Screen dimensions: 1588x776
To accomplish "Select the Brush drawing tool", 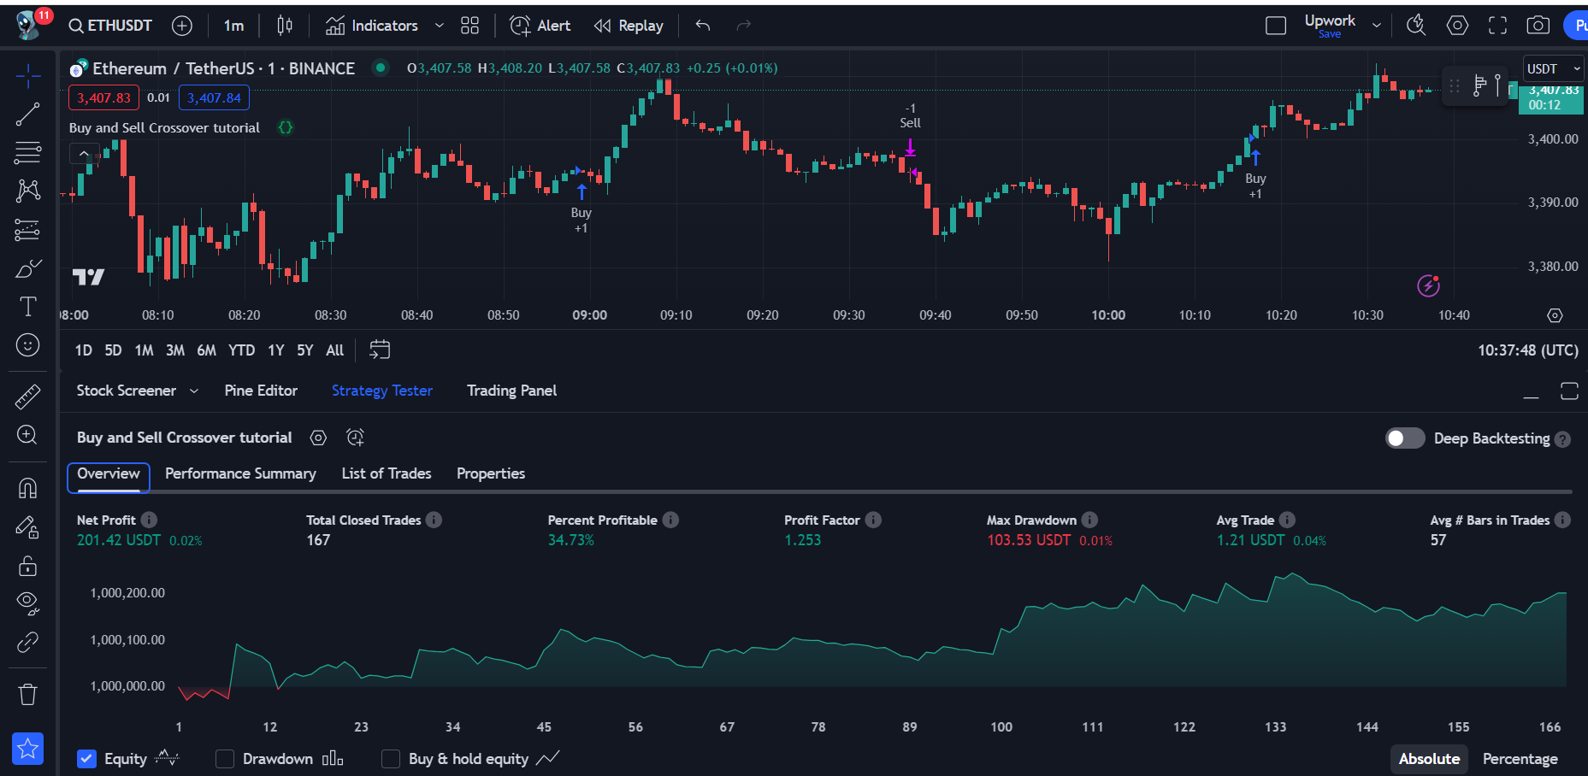I will (28, 267).
